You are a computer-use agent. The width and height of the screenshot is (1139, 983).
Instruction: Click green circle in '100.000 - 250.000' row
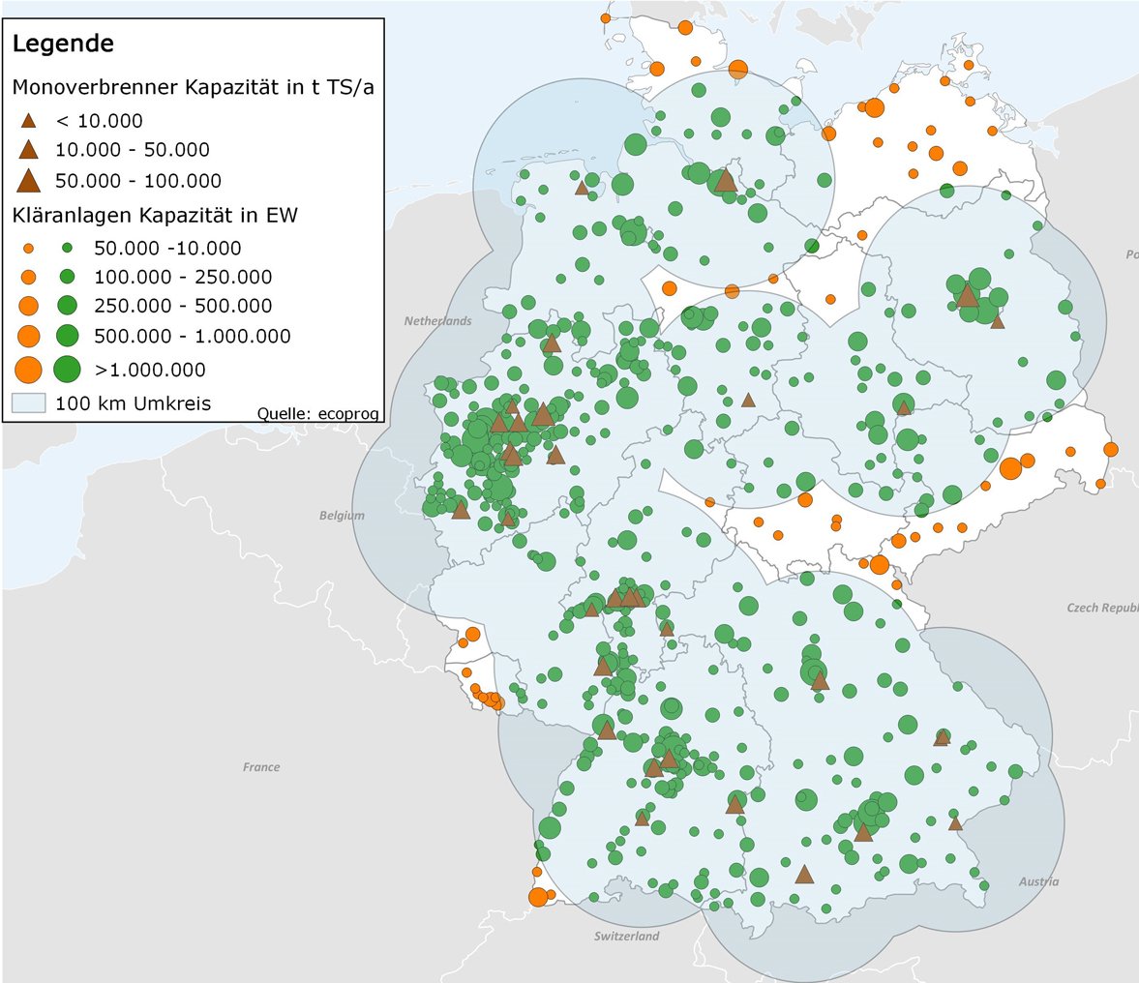coord(68,277)
